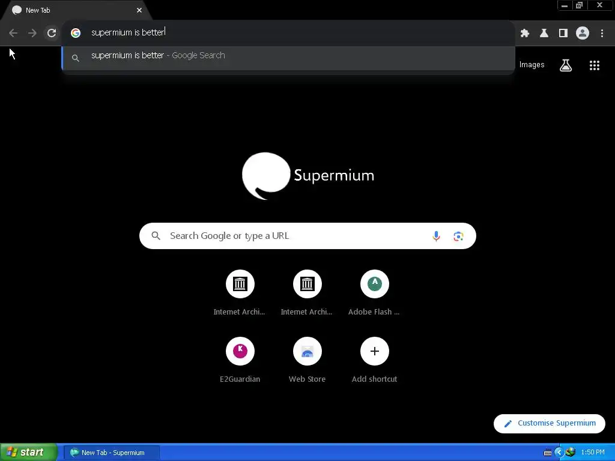This screenshot has width=615, height=461.
Task: Click the browser back arrow
Action: point(13,33)
